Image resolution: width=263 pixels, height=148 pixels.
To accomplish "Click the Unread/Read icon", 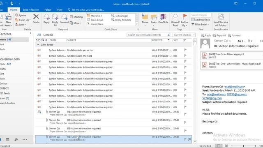I will point(175,20).
